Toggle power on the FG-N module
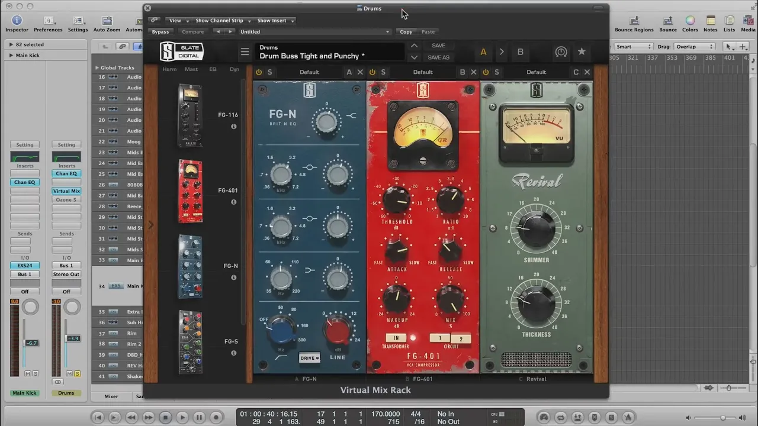This screenshot has height=426, width=758. (x=259, y=72)
